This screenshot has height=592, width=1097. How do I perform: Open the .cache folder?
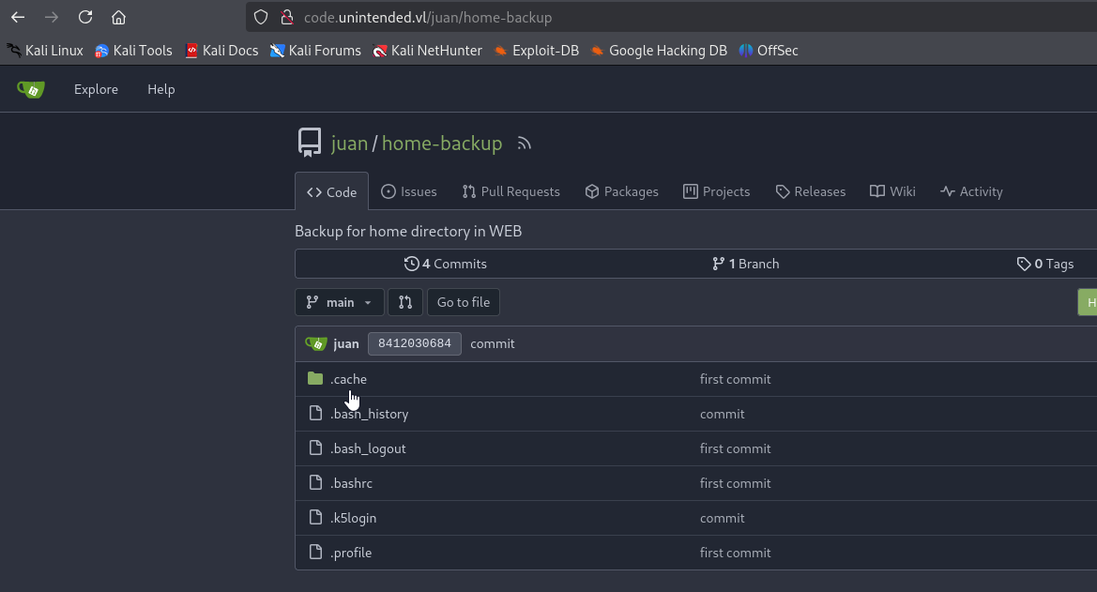pyautogui.click(x=348, y=379)
